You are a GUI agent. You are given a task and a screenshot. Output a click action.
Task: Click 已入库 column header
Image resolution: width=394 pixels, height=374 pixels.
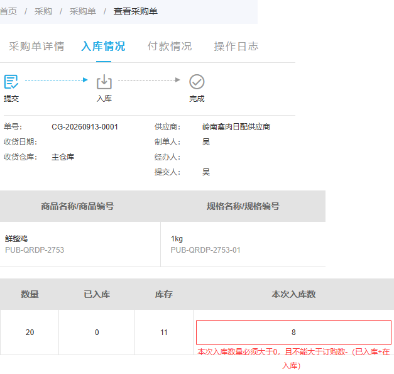[97, 294]
